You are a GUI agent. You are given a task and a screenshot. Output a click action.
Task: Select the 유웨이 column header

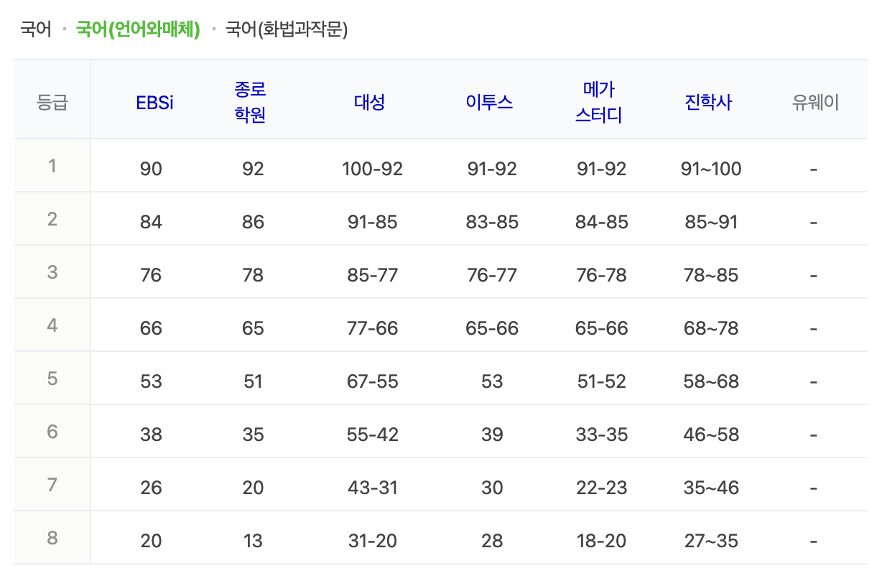coord(814,102)
